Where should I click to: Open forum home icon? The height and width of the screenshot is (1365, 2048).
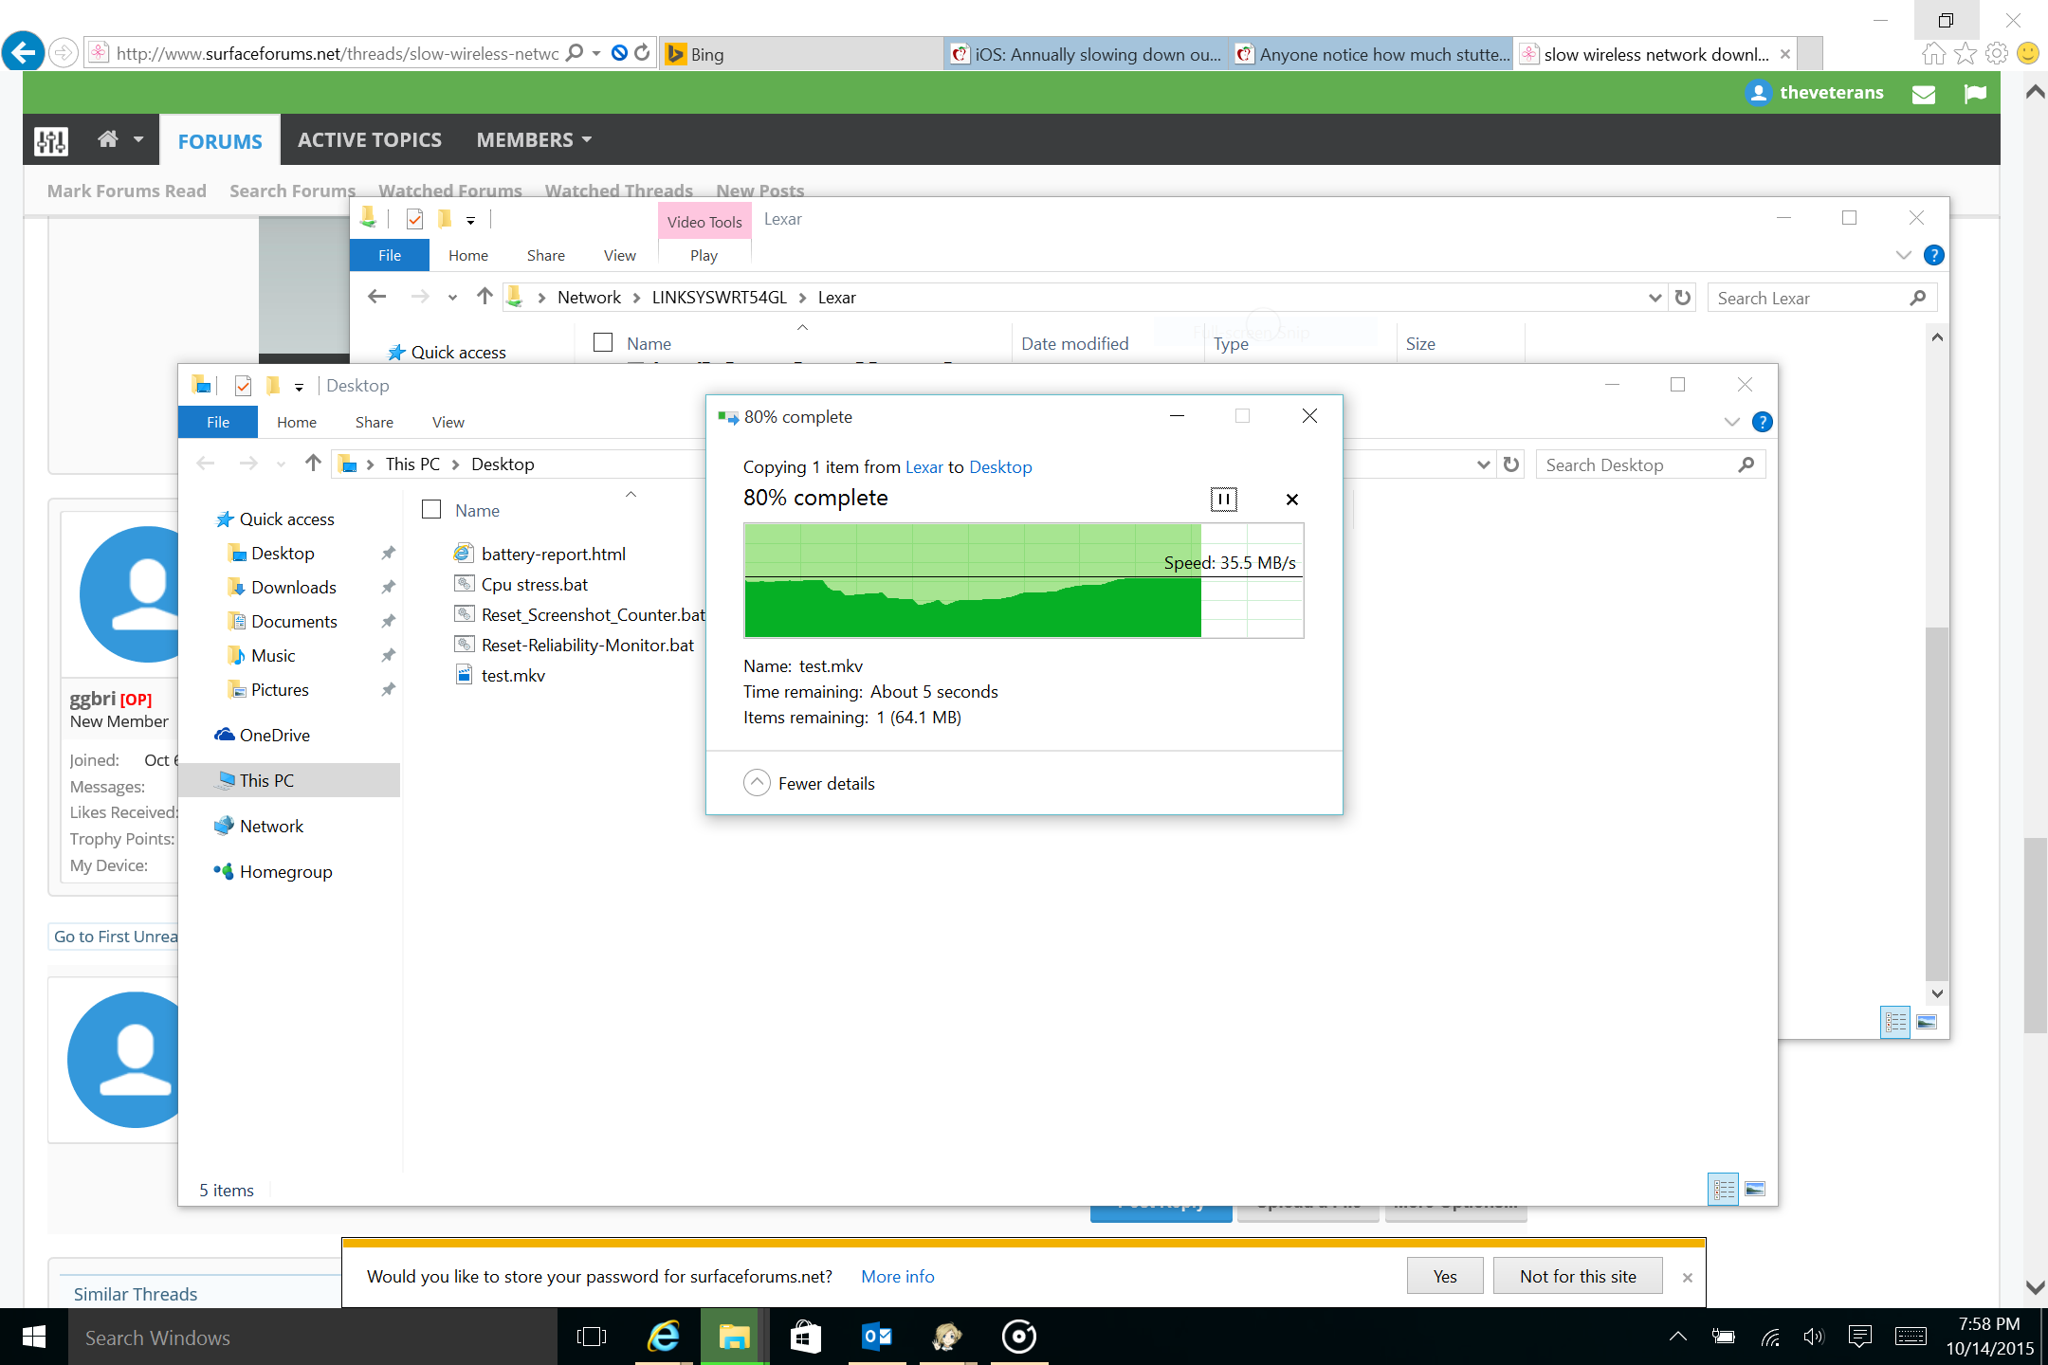(x=108, y=139)
